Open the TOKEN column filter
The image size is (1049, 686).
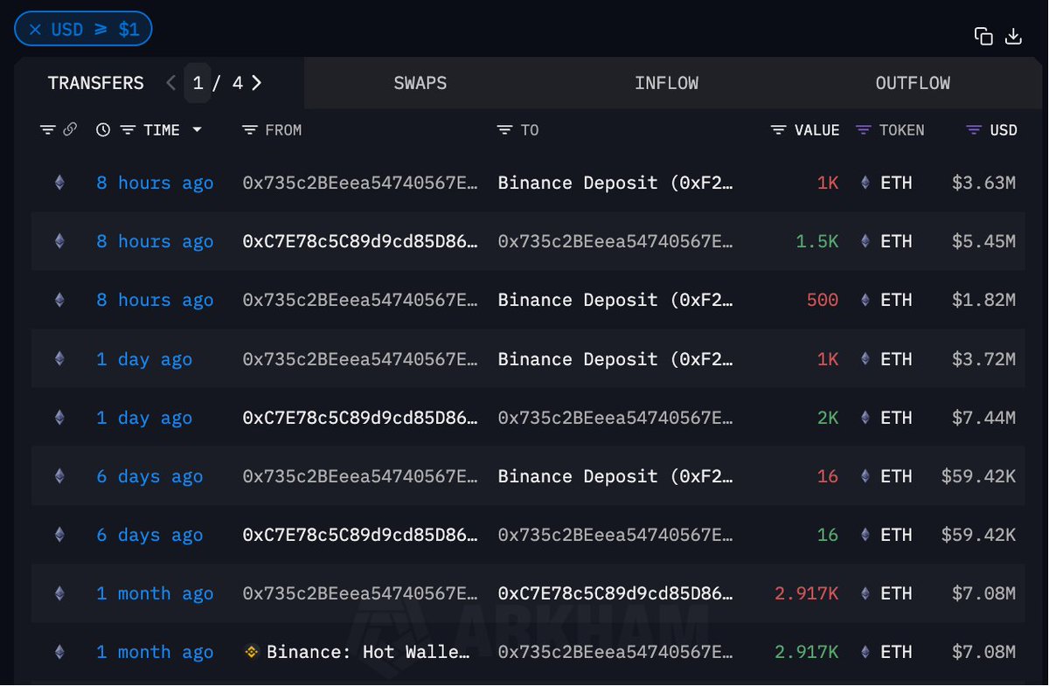point(864,130)
